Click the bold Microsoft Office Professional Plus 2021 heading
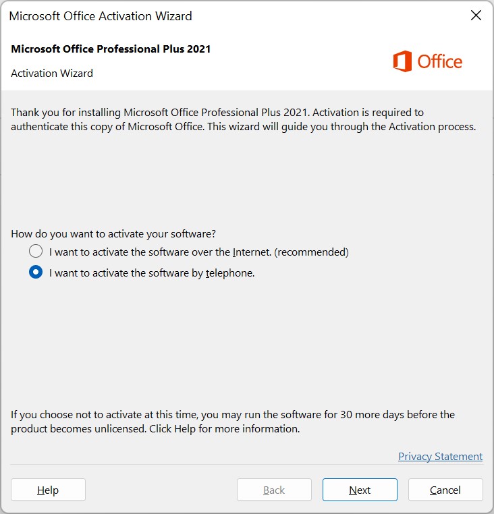Image resolution: width=494 pixels, height=514 pixels. [111, 49]
